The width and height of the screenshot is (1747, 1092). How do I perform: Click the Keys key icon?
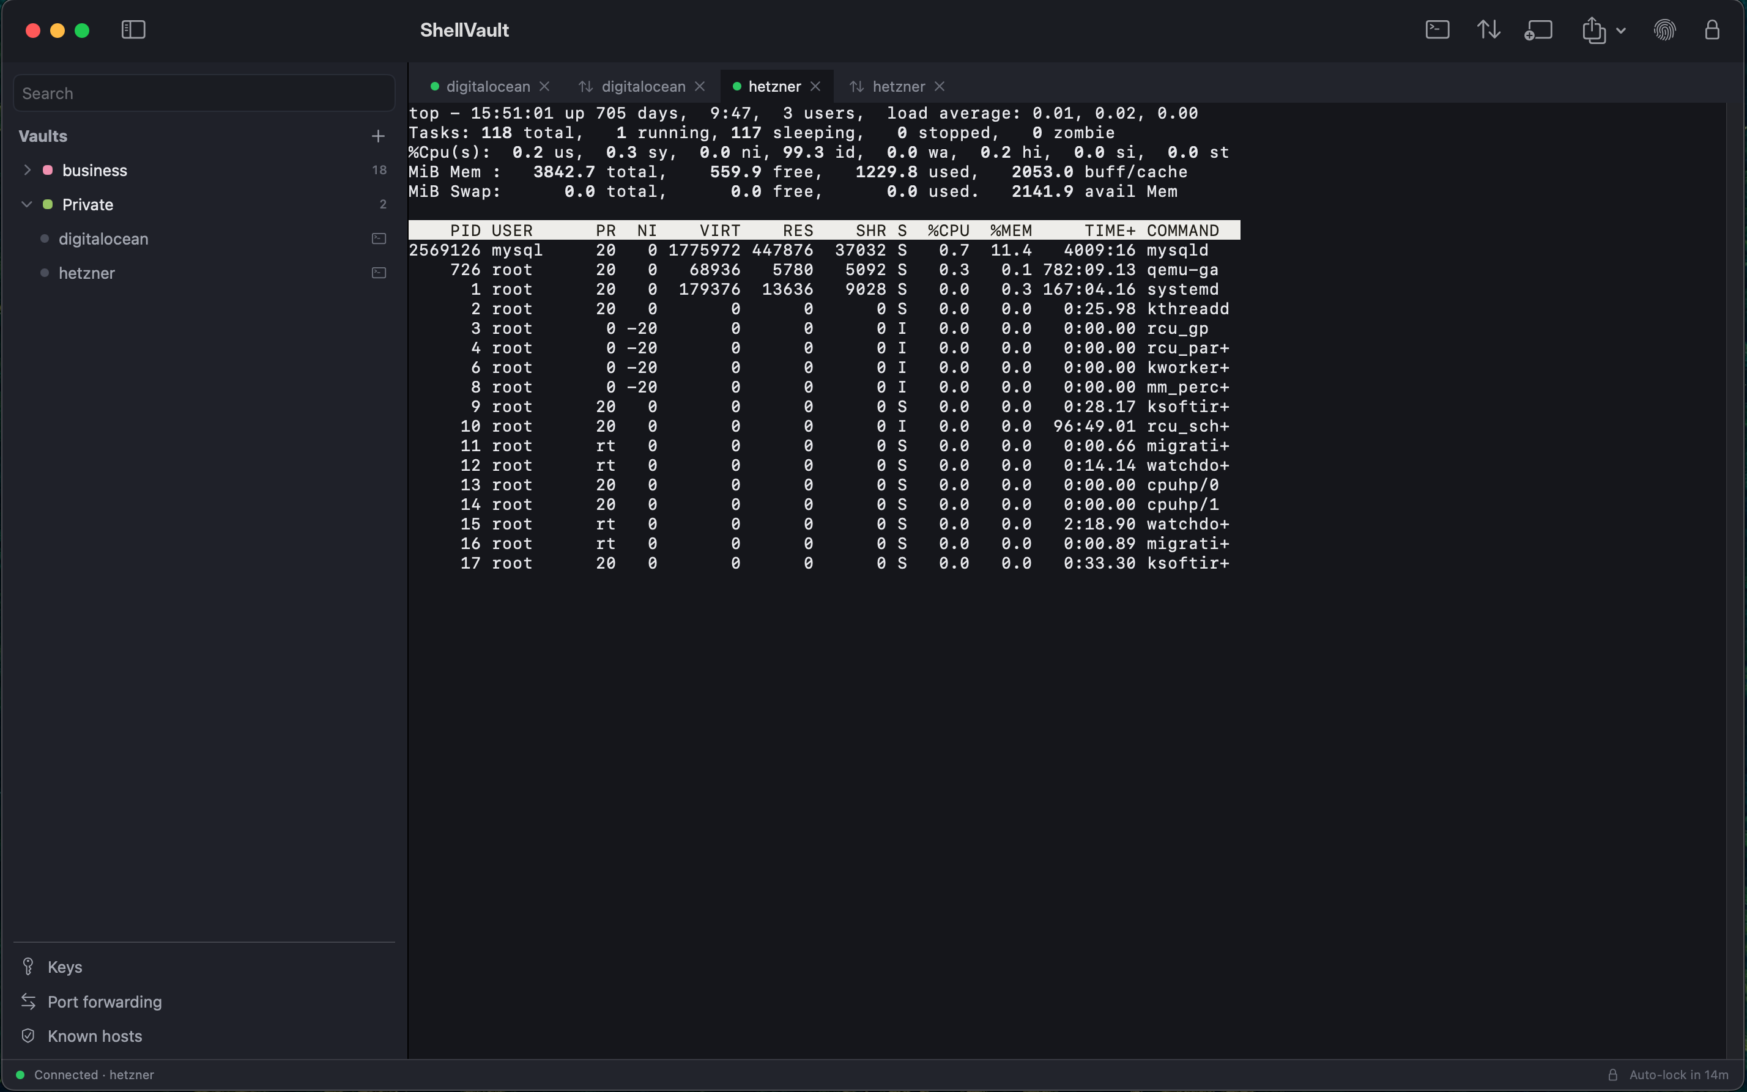(28, 966)
